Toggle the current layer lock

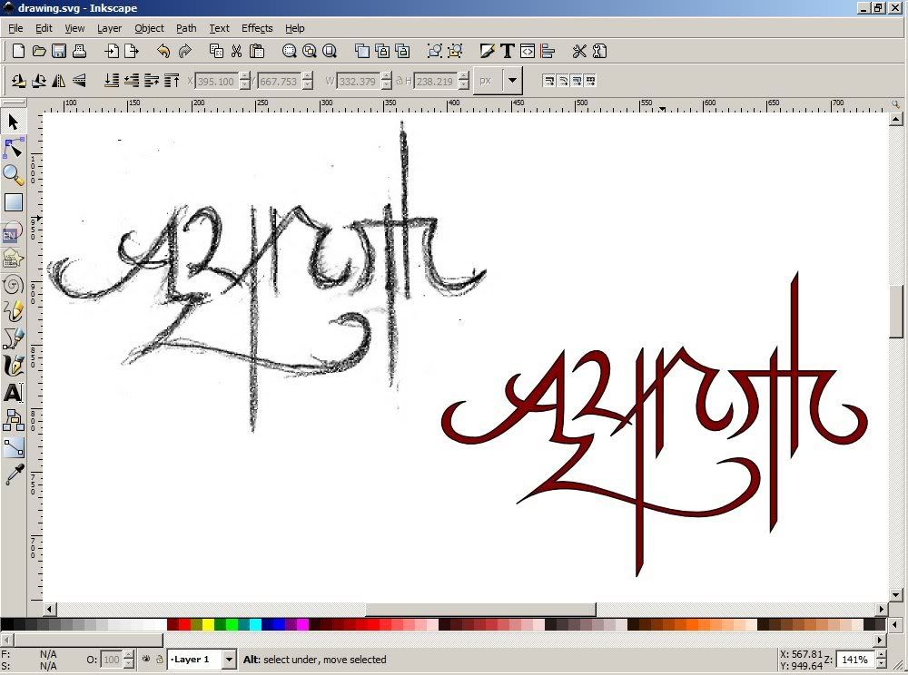pyautogui.click(x=159, y=660)
